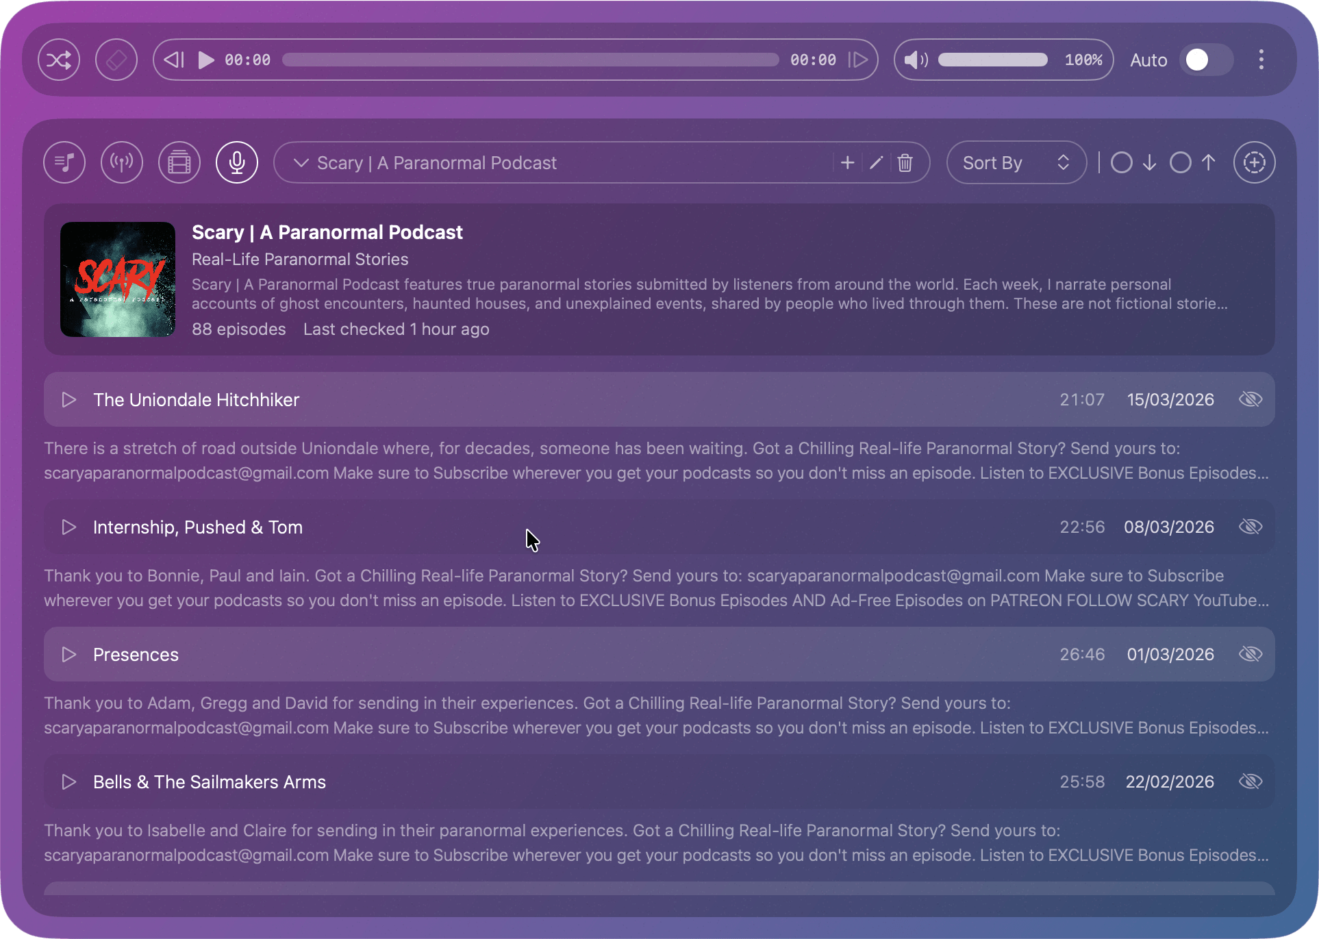Viewport: 1319px width, 939px height.
Task: Select the descending-order radio option
Action: [x=1122, y=163]
